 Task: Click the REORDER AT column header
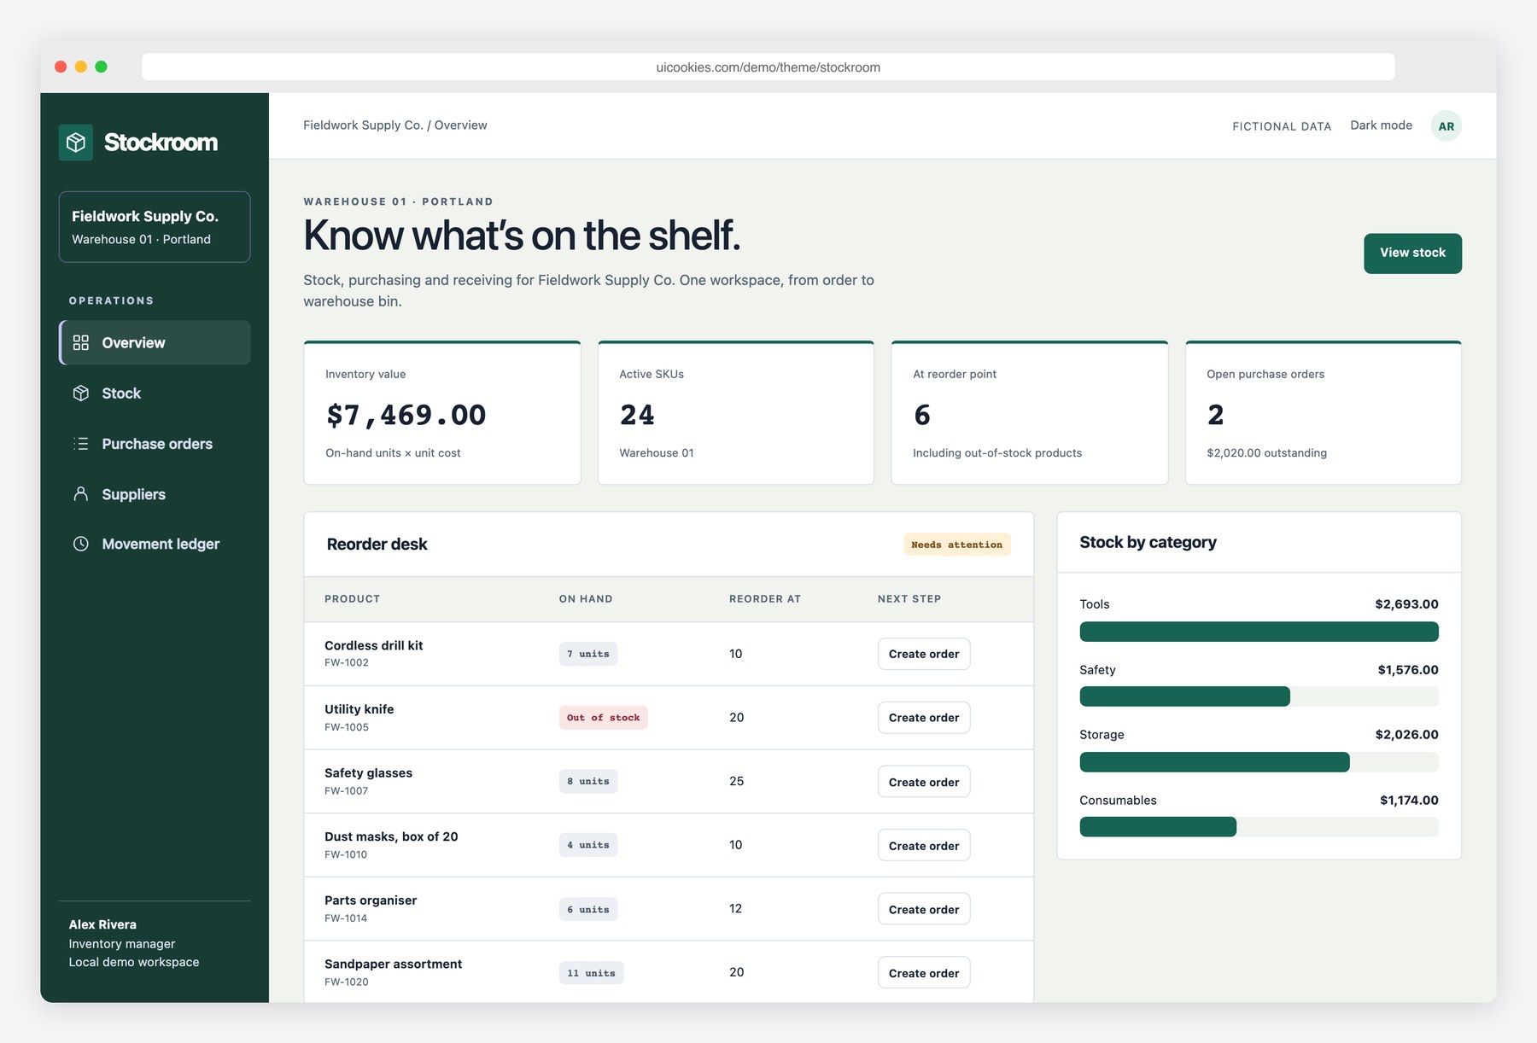click(x=765, y=599)
